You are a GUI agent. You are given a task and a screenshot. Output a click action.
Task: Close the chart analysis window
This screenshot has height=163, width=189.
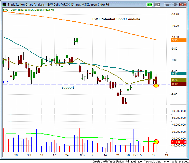click(x=183, y=5)
